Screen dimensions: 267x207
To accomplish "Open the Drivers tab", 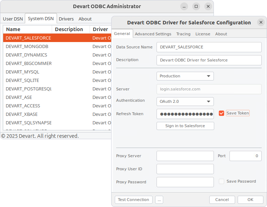I will [66, 19].
